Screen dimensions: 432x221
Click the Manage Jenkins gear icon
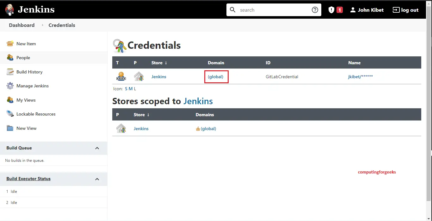coord(10,86)
